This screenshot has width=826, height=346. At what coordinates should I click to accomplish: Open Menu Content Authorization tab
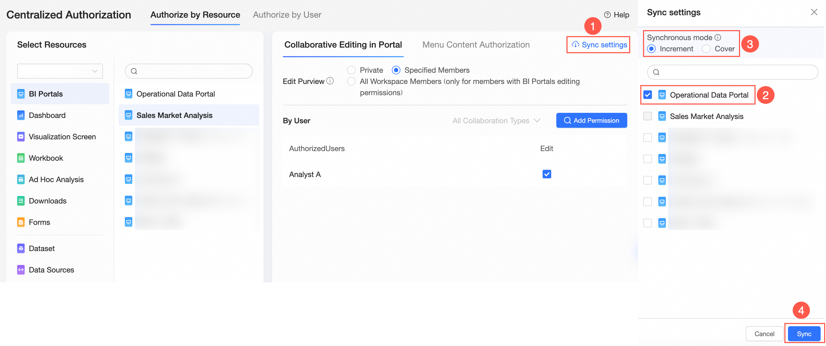[475, 45]
